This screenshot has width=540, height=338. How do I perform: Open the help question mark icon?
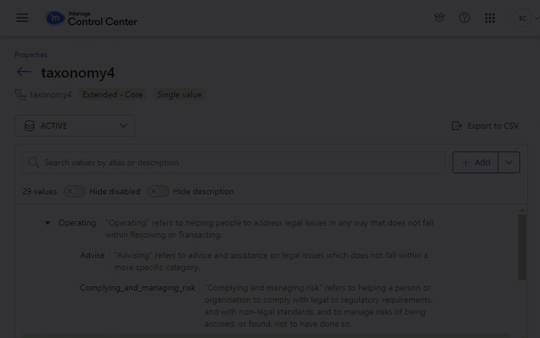465,18
